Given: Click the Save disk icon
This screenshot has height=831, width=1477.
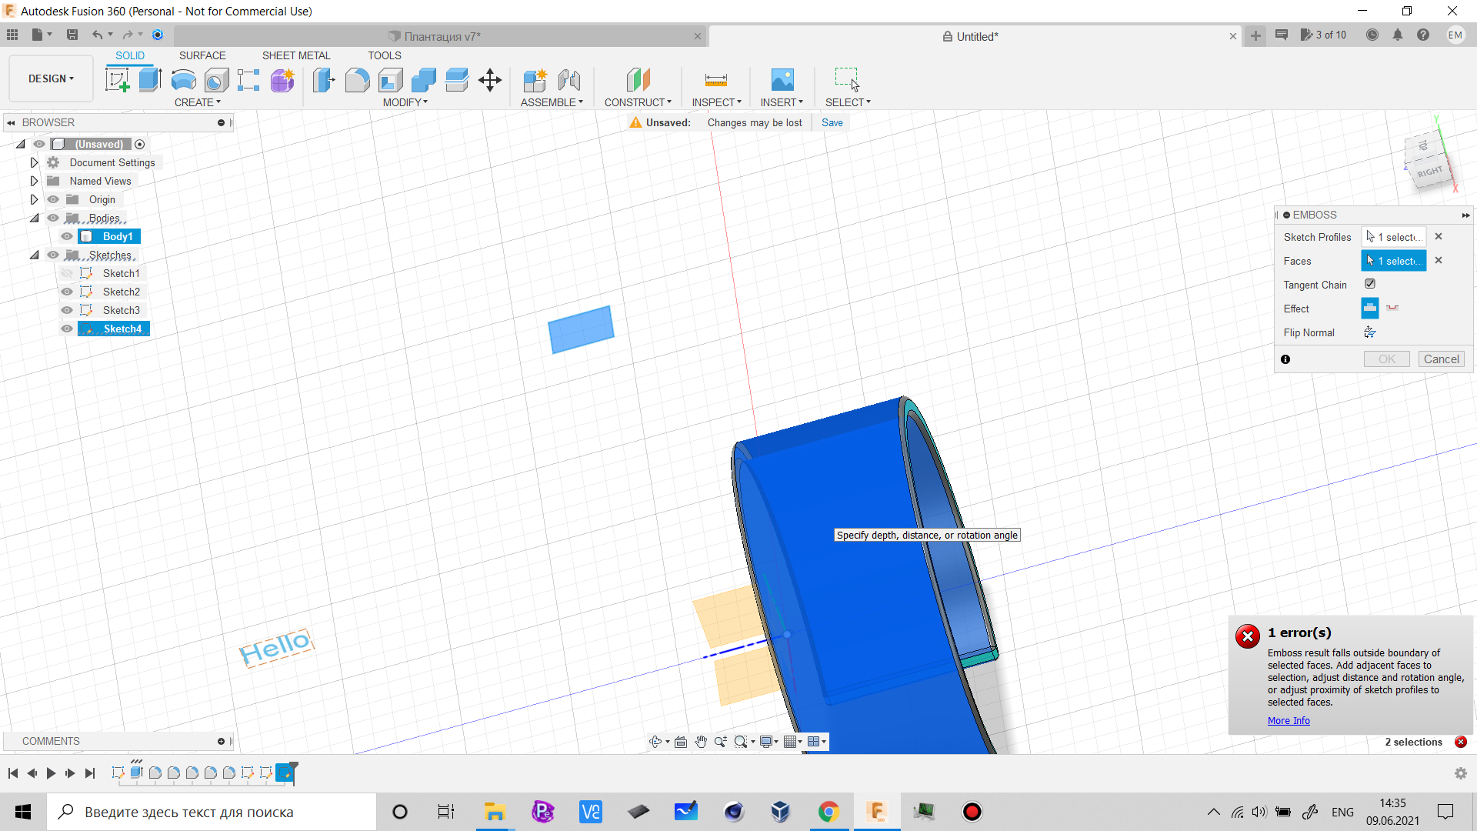Looking at the screenshot, I should pyautogui.click(x=72, y=35).
